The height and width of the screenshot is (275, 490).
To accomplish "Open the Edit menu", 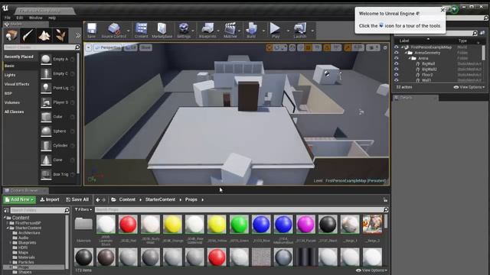I will coord(20,18).
